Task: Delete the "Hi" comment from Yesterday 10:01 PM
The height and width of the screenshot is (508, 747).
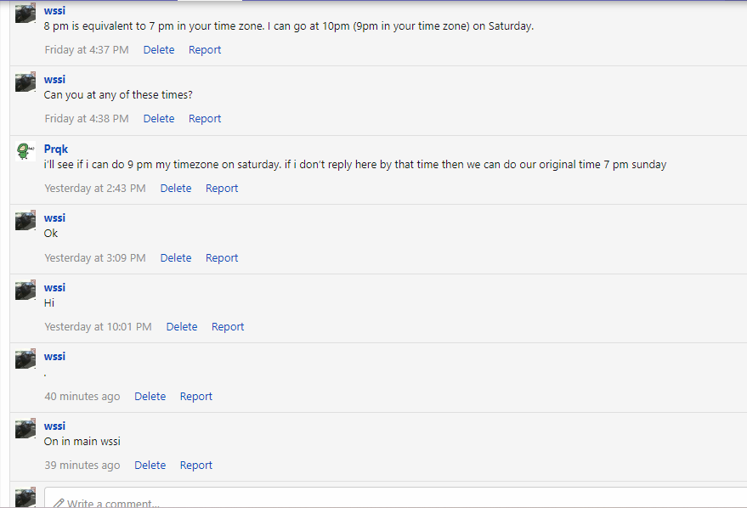Action: tap(182, 327)
